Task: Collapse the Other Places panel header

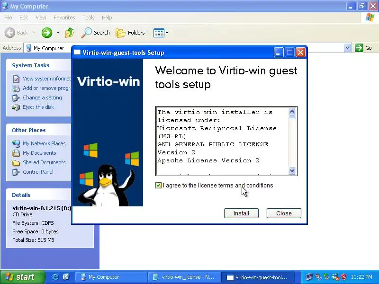Action: point(39,130)
